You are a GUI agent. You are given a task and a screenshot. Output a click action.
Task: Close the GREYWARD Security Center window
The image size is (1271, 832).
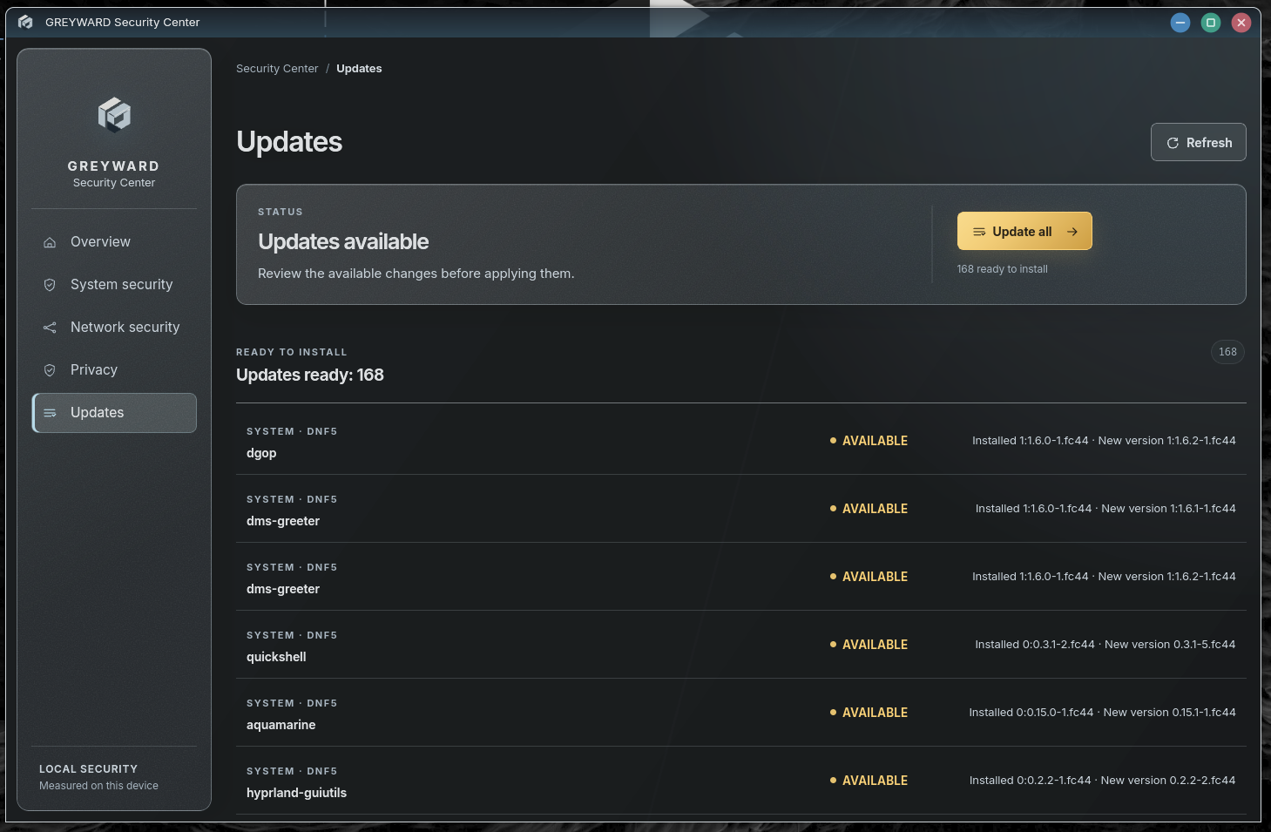pyautogui.click(x=1241, y=23)
